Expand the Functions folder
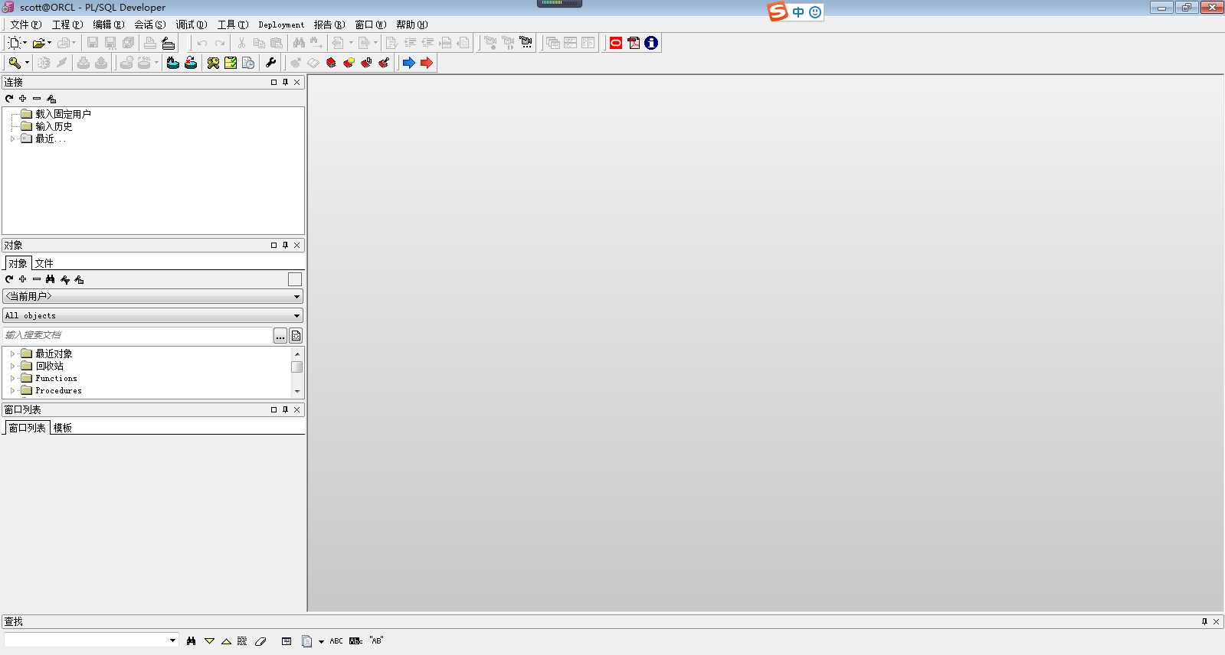Image resolution: width=1225 pixels, height=655 pixels. (x=12, y=378)
